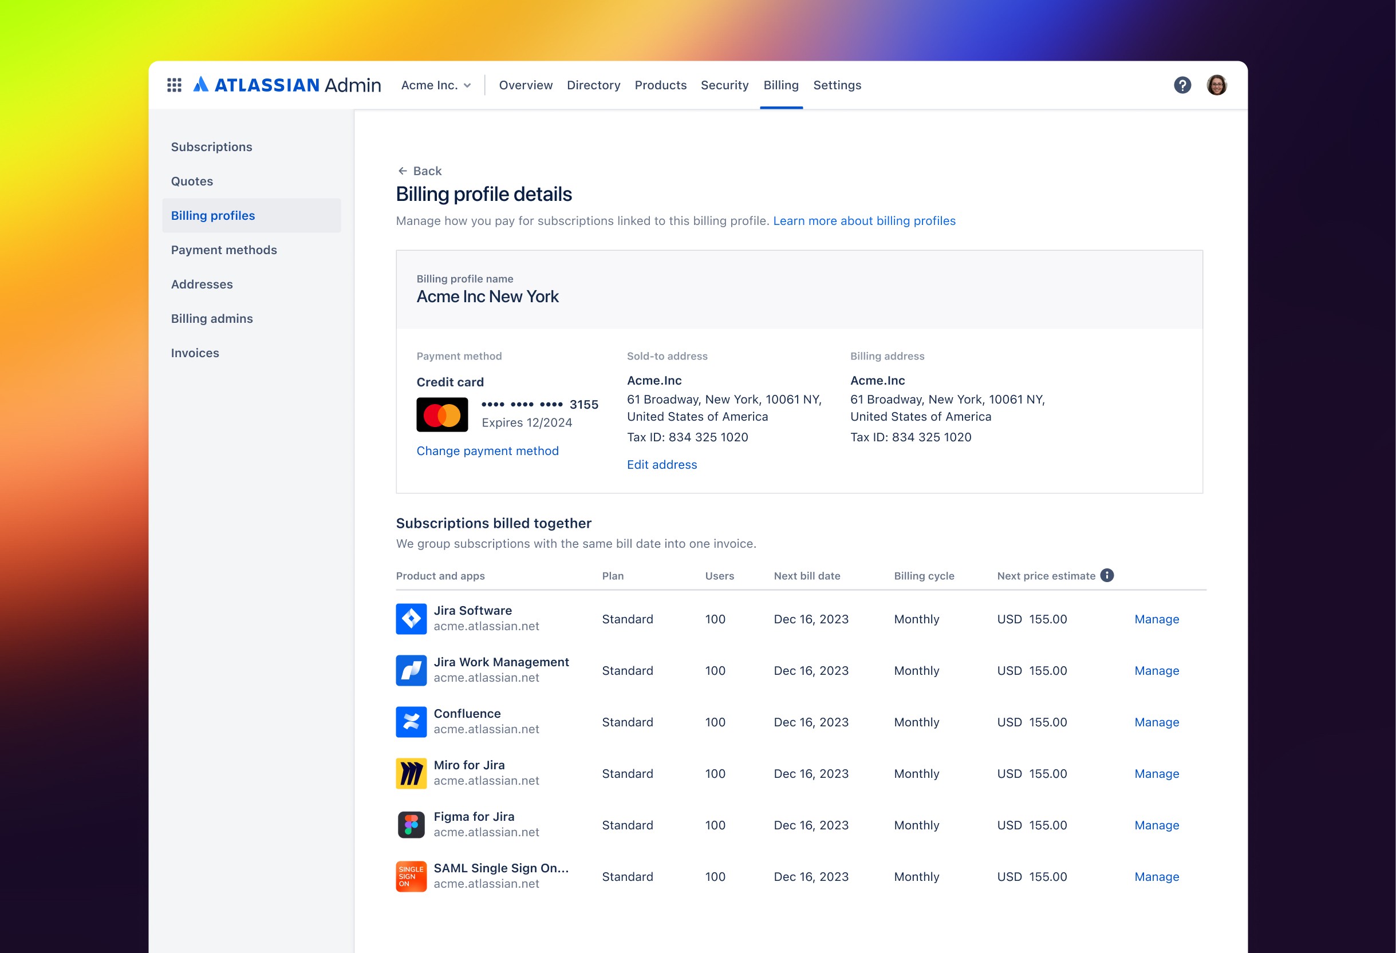This screenshot has height=953, width=1396.
Task: Click the Confluence product icon
Action: coord(412,722)
